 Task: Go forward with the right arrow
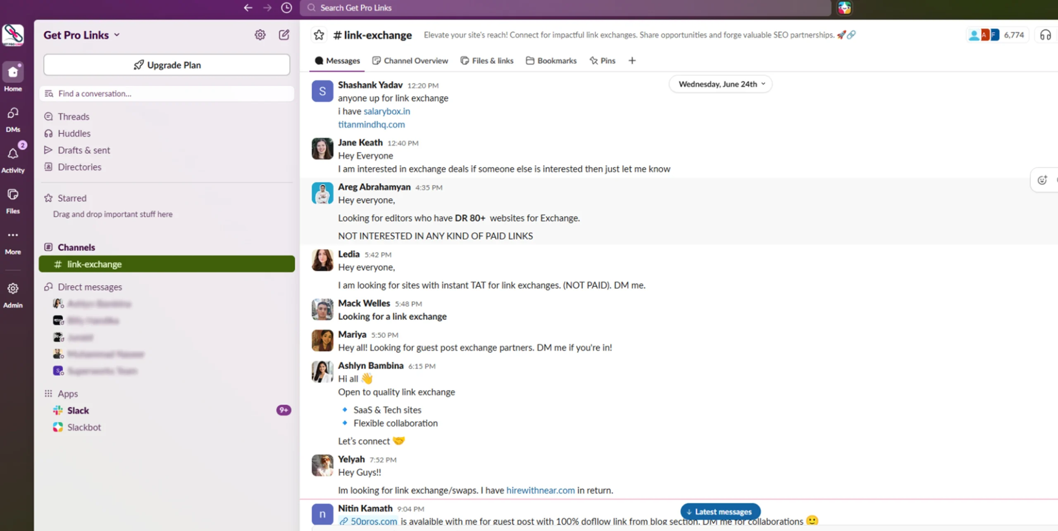coord(267,8)
